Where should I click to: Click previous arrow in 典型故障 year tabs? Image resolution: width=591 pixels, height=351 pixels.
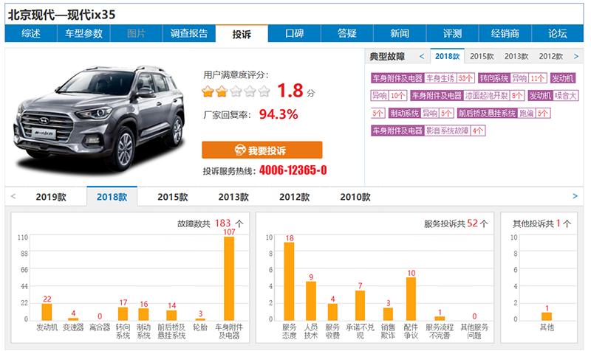tap(422, 57)
